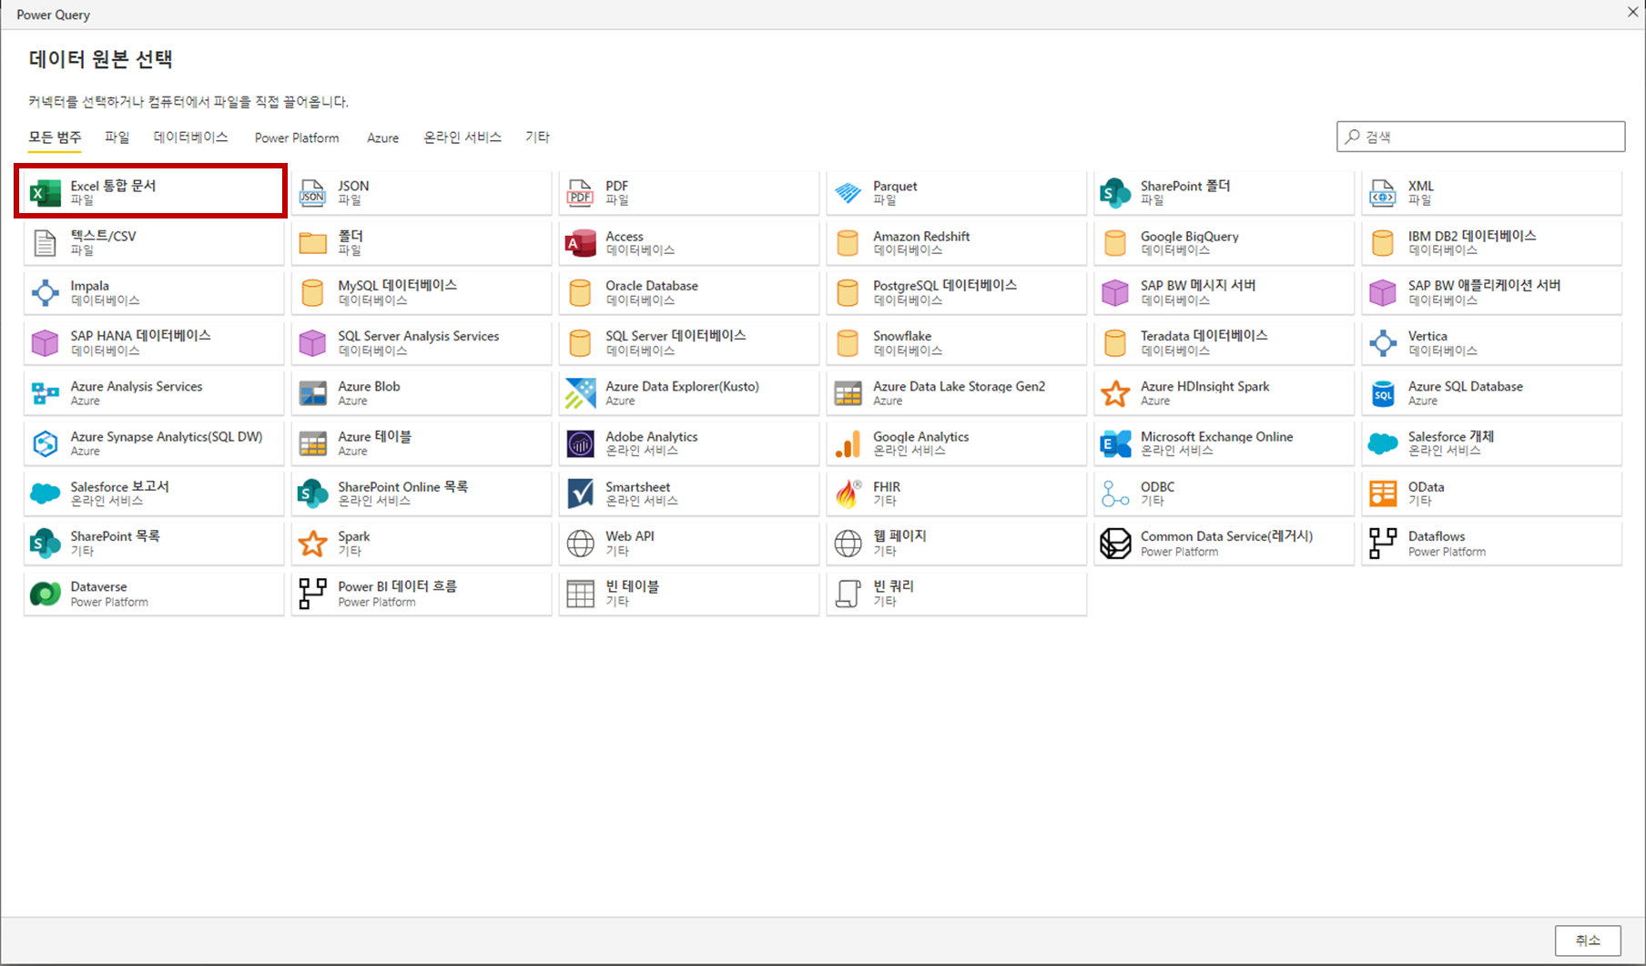Choose the IBM DB2 데이터베이스 connector
The width and height of the screenshot is (1646, 966).
1492,243
